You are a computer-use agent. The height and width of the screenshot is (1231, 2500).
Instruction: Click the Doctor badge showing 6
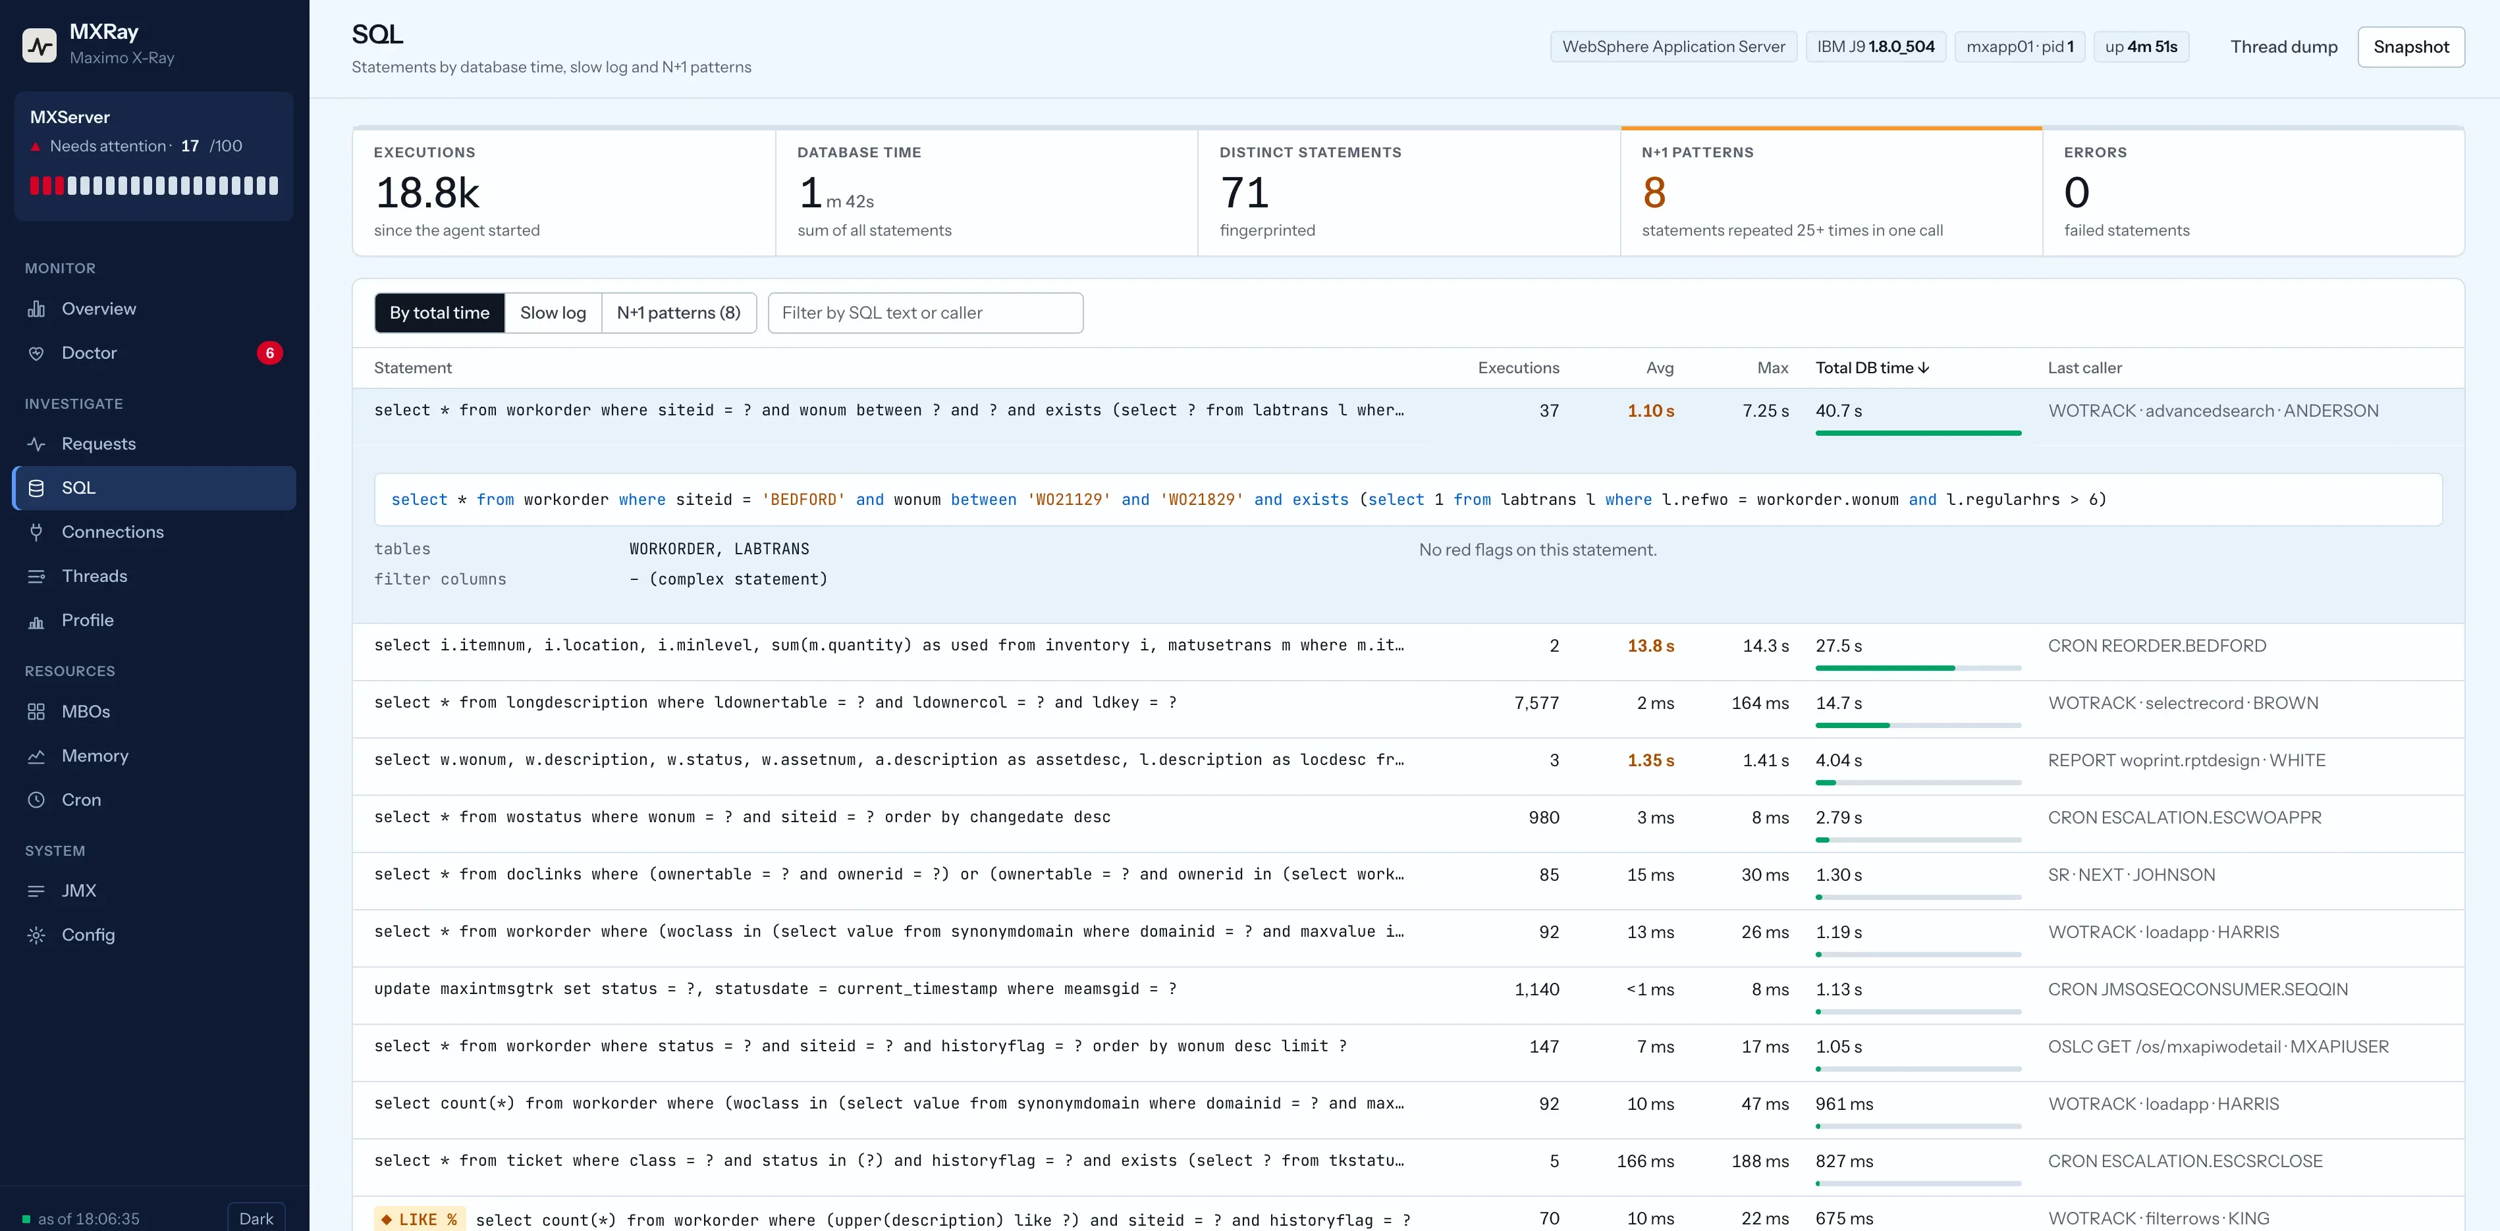[x=270, y=353]
